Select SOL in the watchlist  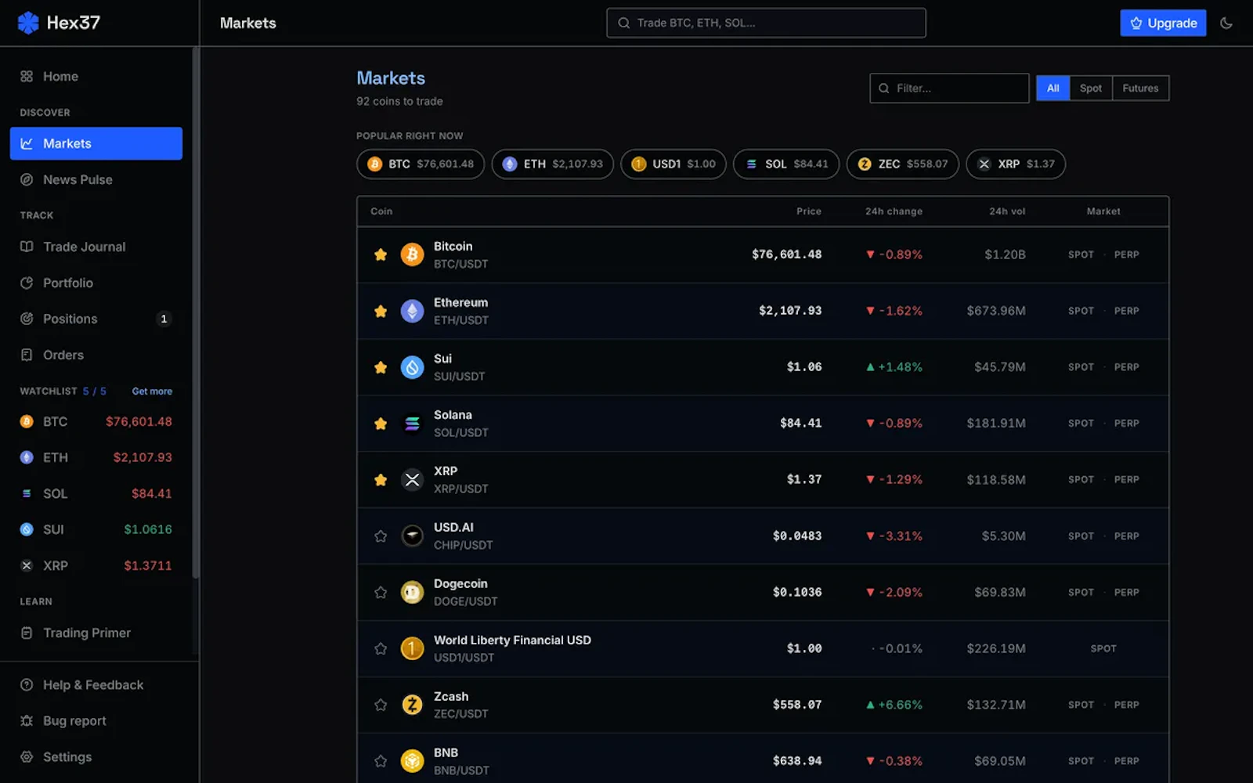click(96, 493)
